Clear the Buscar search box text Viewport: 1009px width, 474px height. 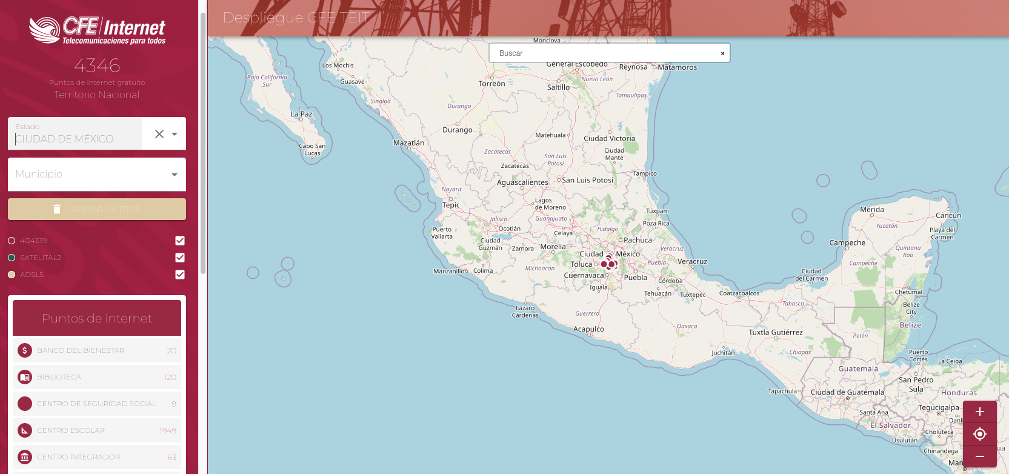point(722,53)
